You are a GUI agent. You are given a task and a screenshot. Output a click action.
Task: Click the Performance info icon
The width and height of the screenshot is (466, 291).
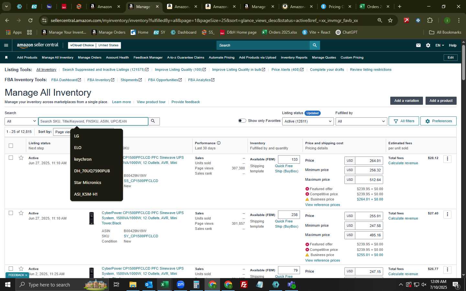[219, 143]
